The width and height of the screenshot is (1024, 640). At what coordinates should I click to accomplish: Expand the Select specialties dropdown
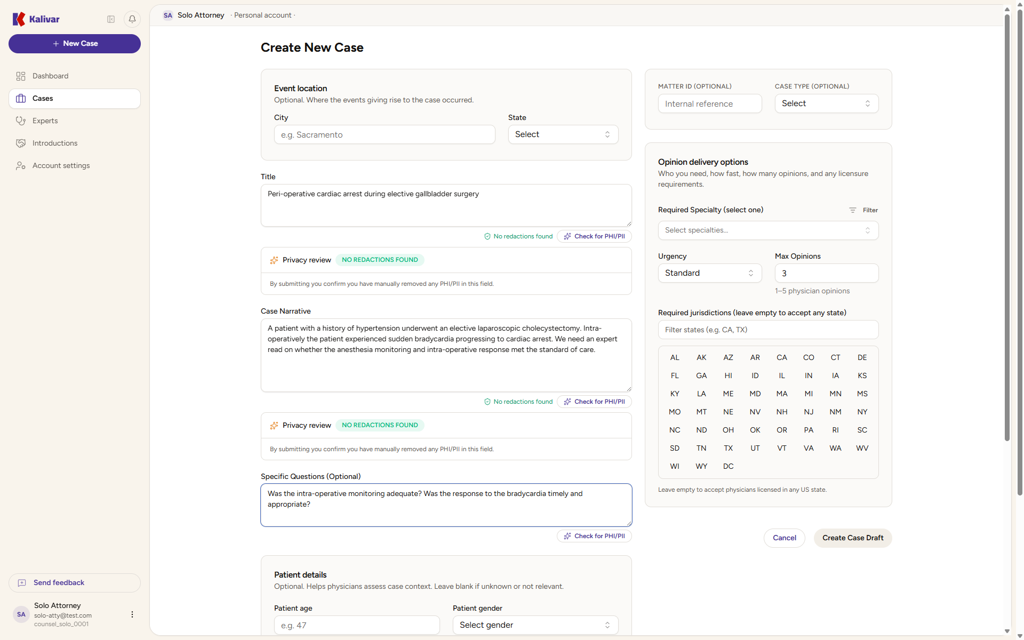point(768,230)
